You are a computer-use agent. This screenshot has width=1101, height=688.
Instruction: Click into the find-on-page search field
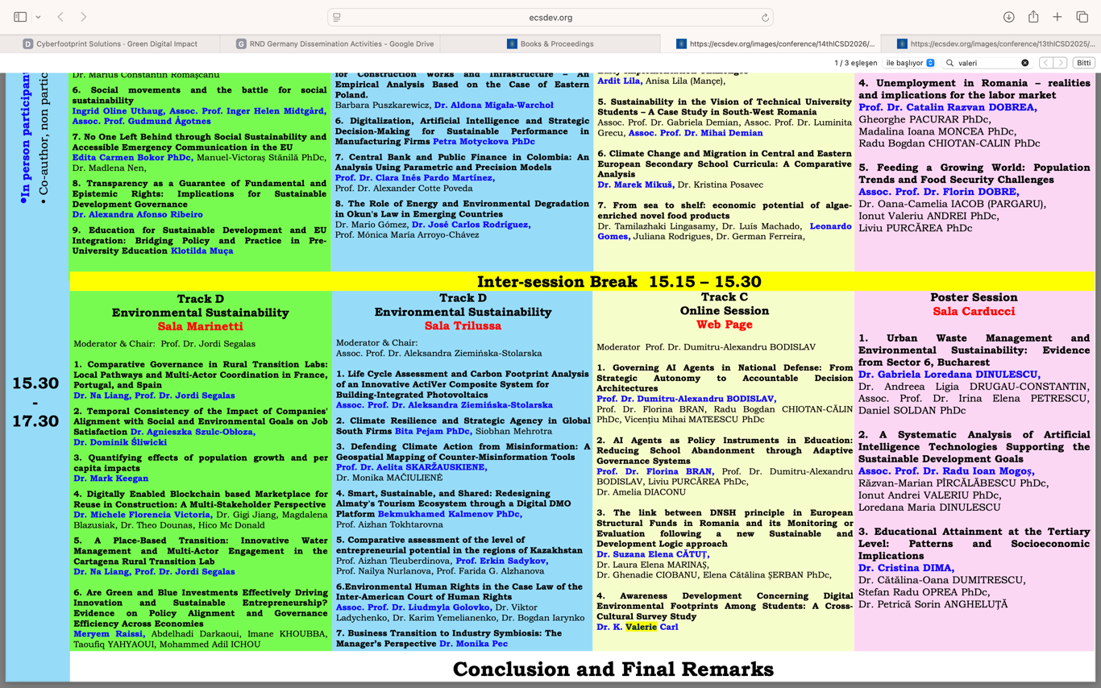pos(987,63)
